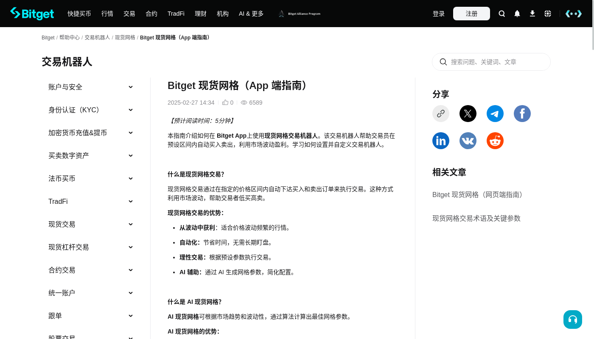Click the view count 6589

(256, 103)
